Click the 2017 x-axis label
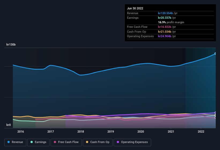Viewport: 220px width, 150px height. [51, 132]
